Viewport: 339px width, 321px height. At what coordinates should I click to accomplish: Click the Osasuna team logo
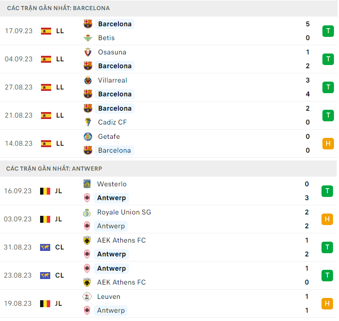pyautogui.click(x=88, y=52)
